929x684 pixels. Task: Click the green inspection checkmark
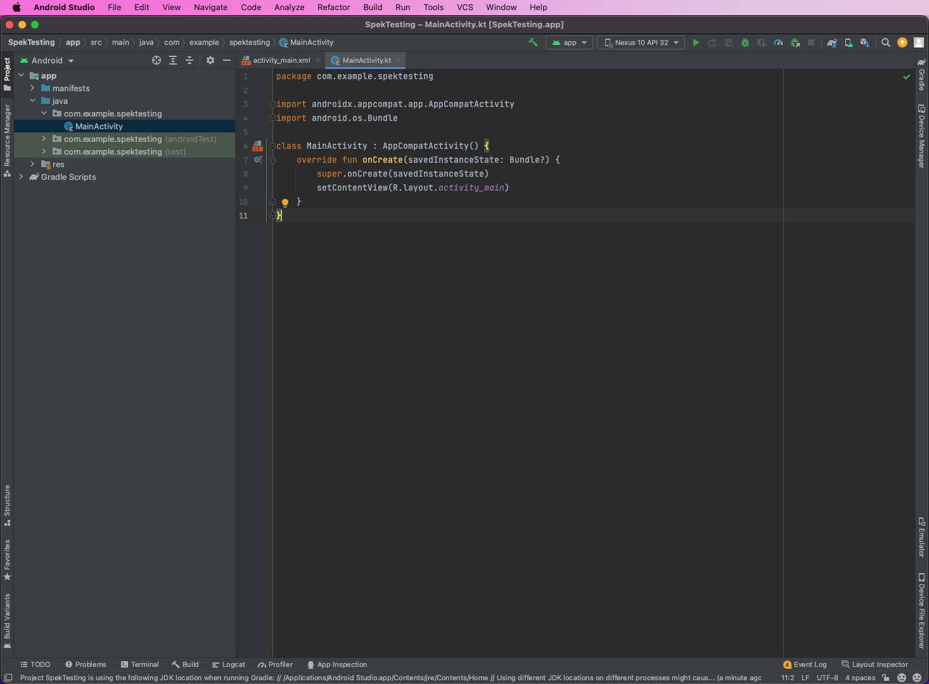point(906,77)
